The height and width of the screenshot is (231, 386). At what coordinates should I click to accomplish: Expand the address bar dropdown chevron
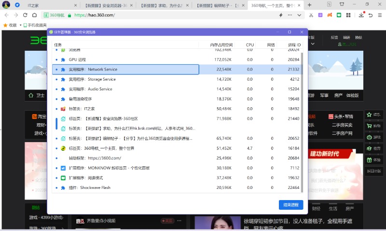click(x=299, y=15)
